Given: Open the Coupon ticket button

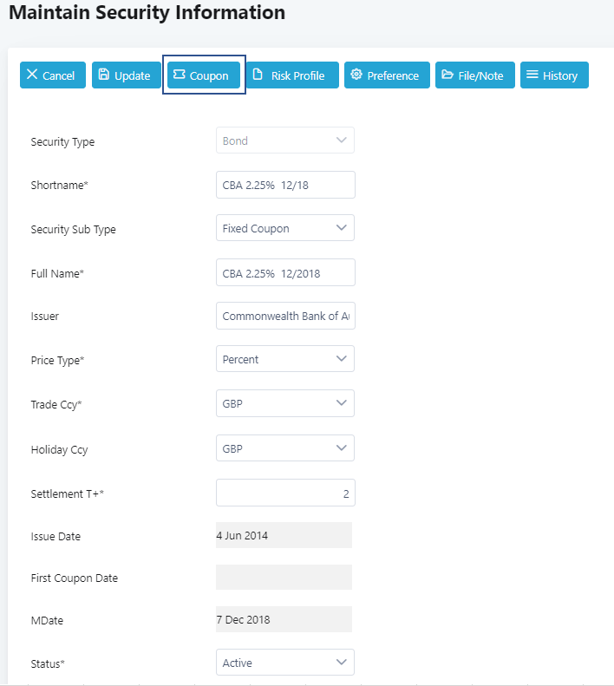Looking at the screenshot, I should [x=204, y=75].
